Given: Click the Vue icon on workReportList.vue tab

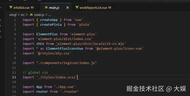Looking at the screenshot, I should (x=77, y=7).
